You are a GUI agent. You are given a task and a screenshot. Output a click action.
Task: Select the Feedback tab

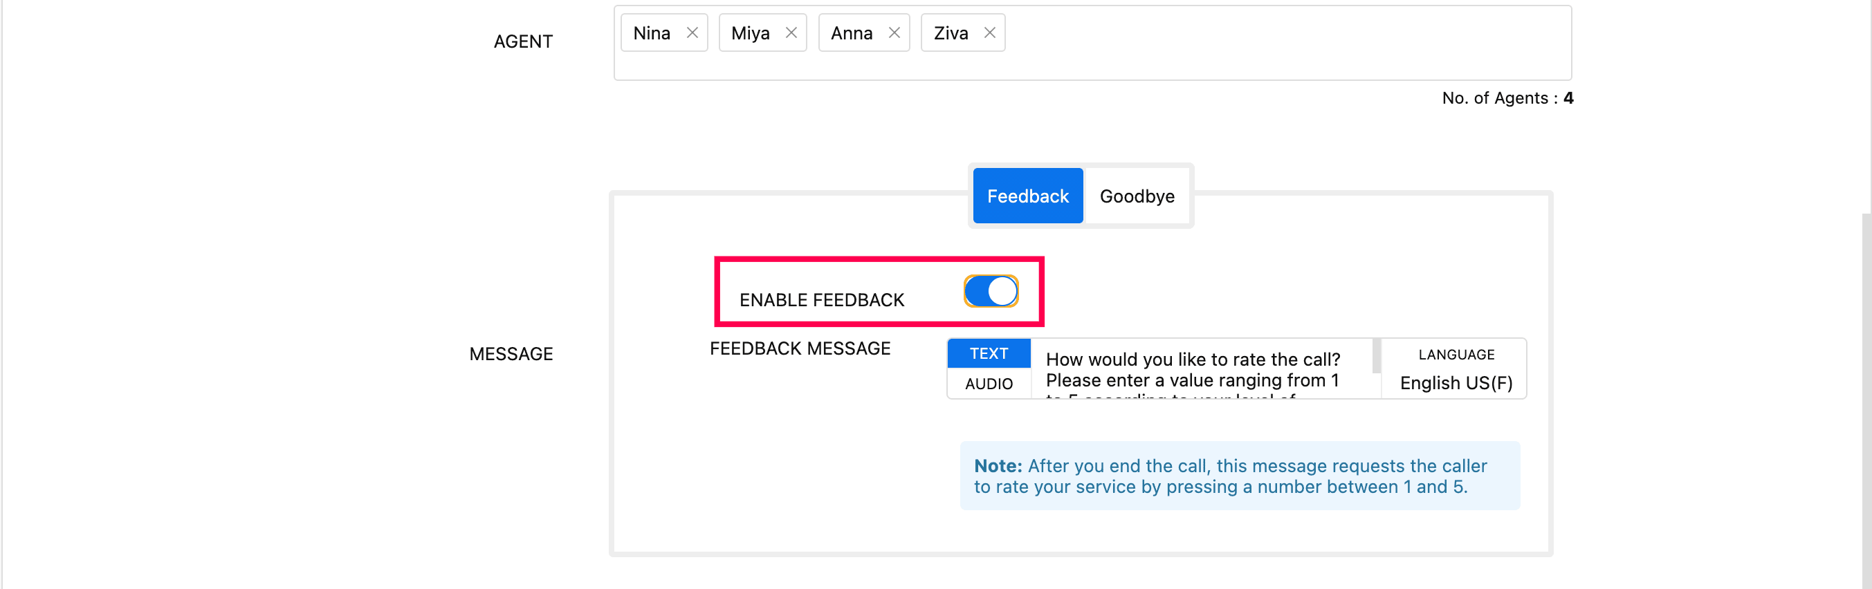(1027, 196)
